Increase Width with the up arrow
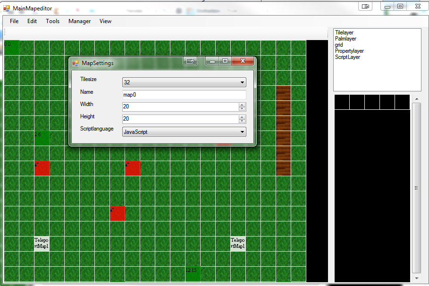 pos(242,105)
